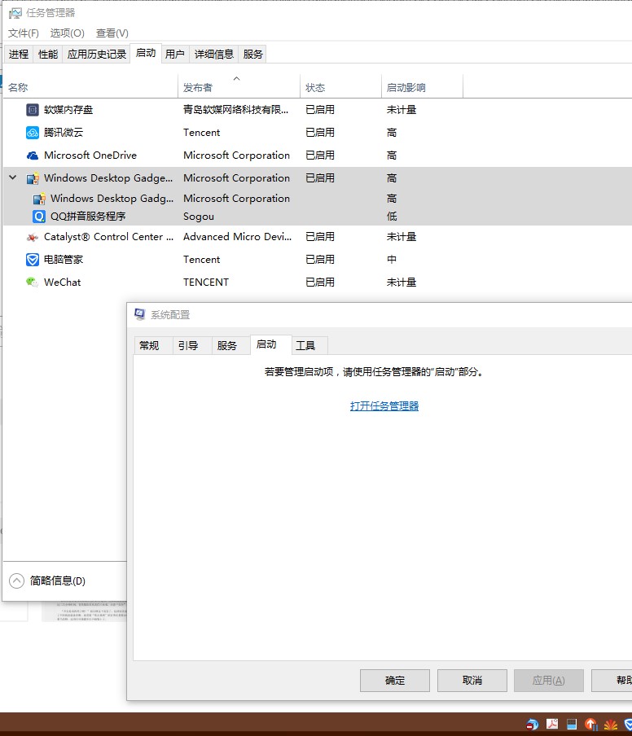Click the Catalyst Control Center icon
Screen dimensions: 632x736
click(x=32, y=237)
